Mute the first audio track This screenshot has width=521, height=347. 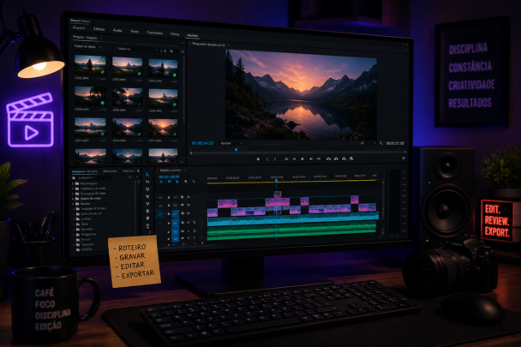(189, 223)
